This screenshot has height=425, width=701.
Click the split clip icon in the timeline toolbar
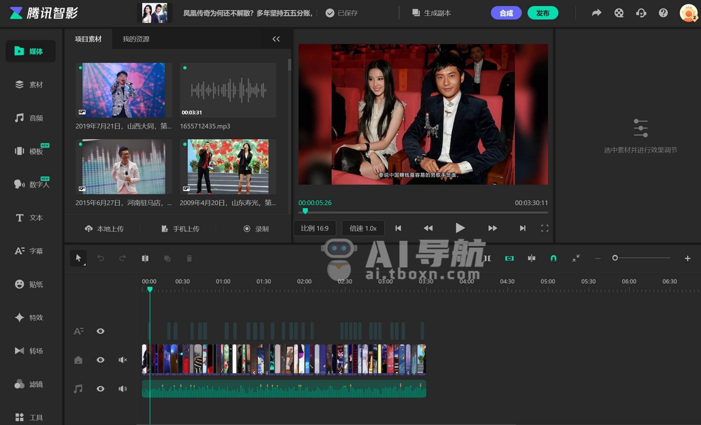click(x=145, y=258)
